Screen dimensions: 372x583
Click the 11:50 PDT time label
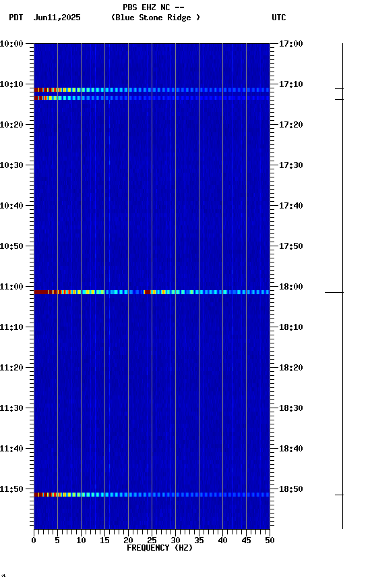[11, 489]
